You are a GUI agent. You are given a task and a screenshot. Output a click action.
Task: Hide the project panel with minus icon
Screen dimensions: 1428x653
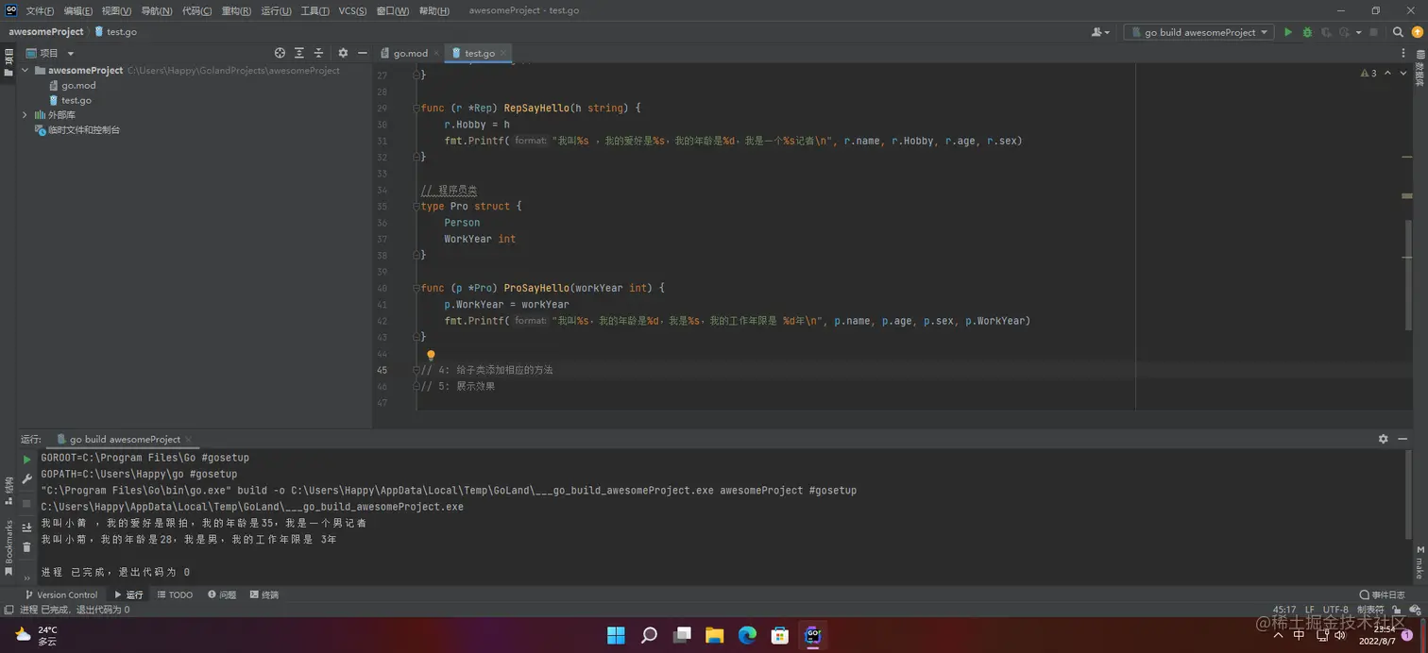coord(363,53)
